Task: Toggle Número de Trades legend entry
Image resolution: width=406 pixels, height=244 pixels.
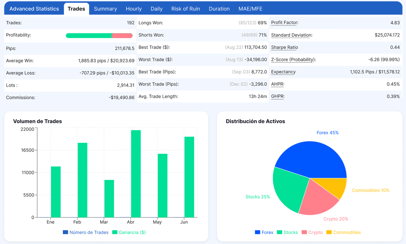Action: point(86,232)
